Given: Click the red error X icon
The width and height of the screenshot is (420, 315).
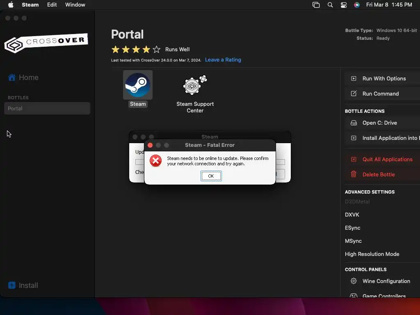Looking at the screenshot, I should [x=155, y=161].
